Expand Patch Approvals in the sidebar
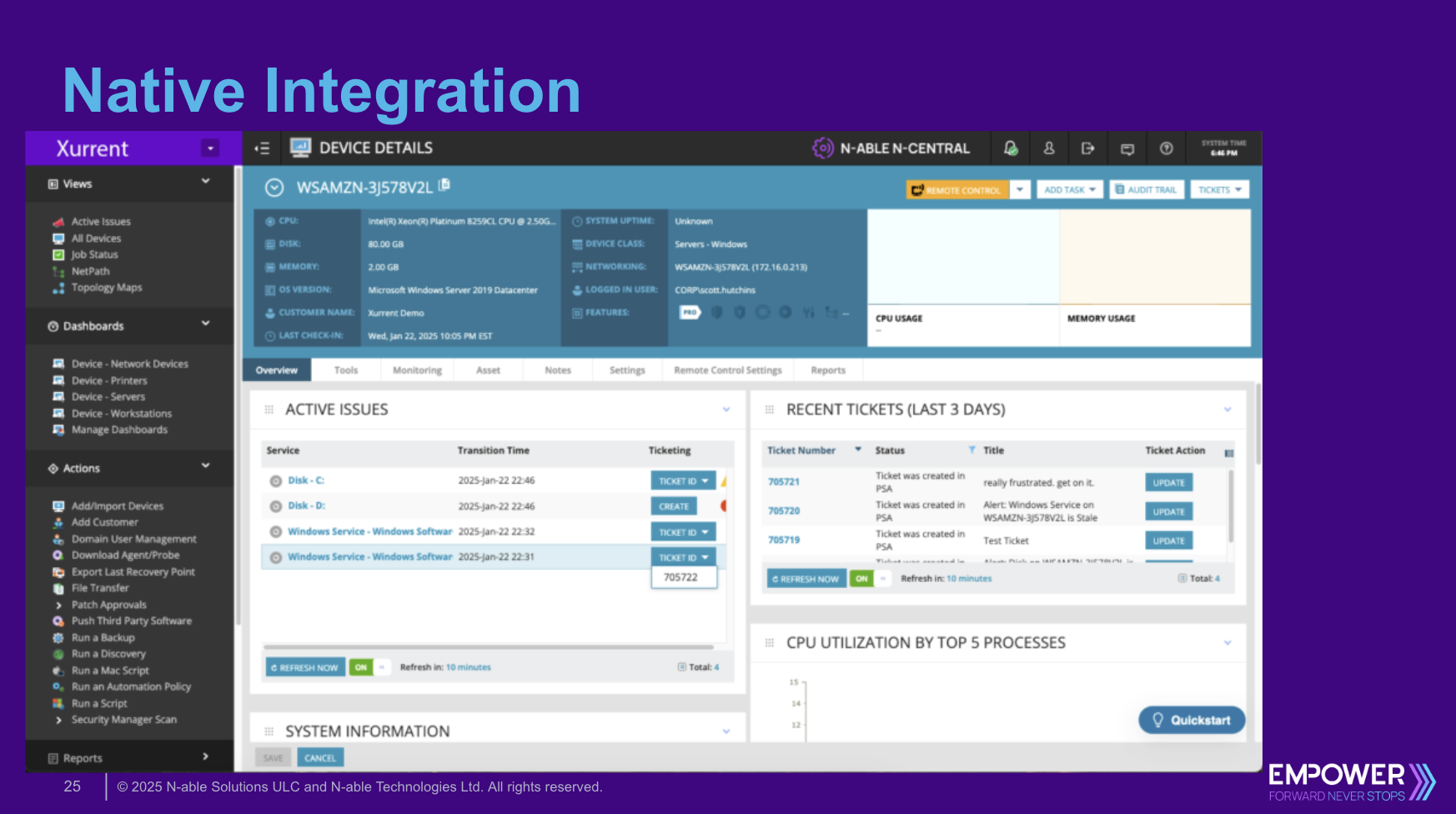1456x814 pixels. point(58,605)
